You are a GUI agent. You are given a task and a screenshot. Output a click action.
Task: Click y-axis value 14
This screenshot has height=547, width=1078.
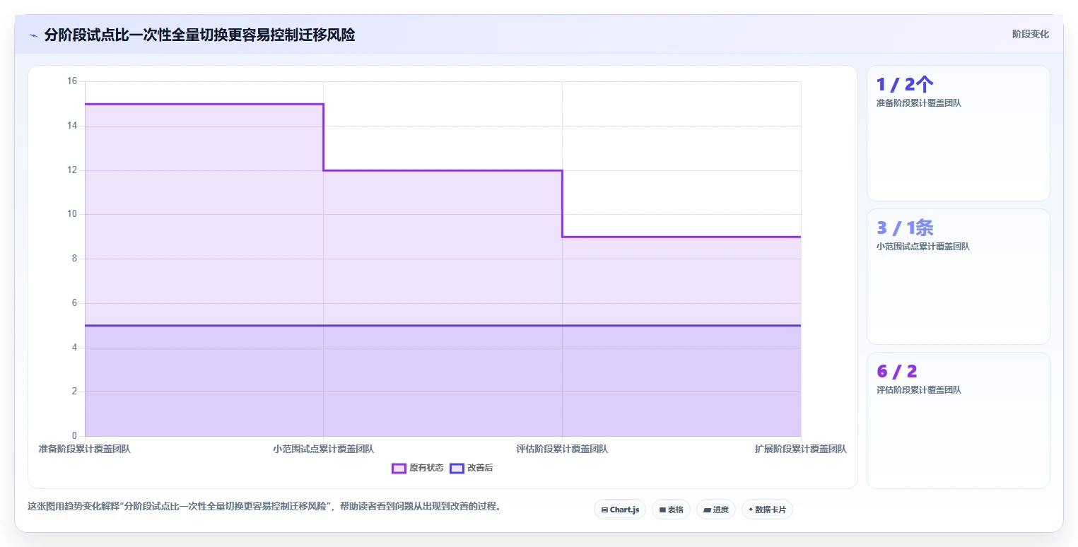tap(72, 126)
